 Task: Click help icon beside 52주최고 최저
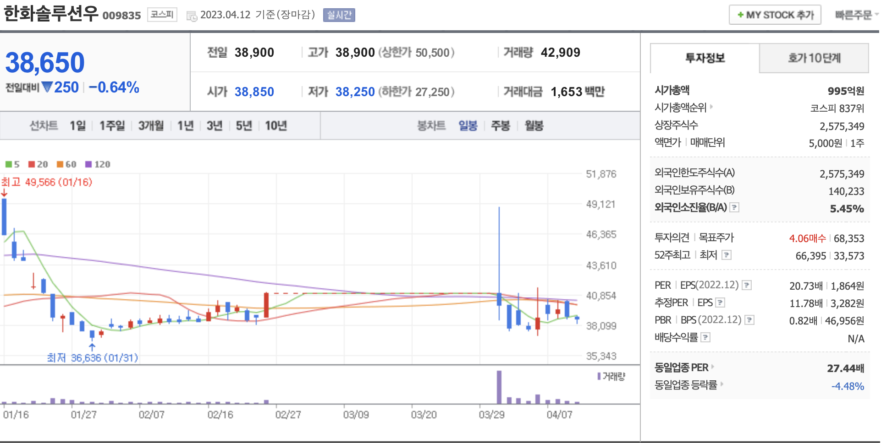coord(727,255)
